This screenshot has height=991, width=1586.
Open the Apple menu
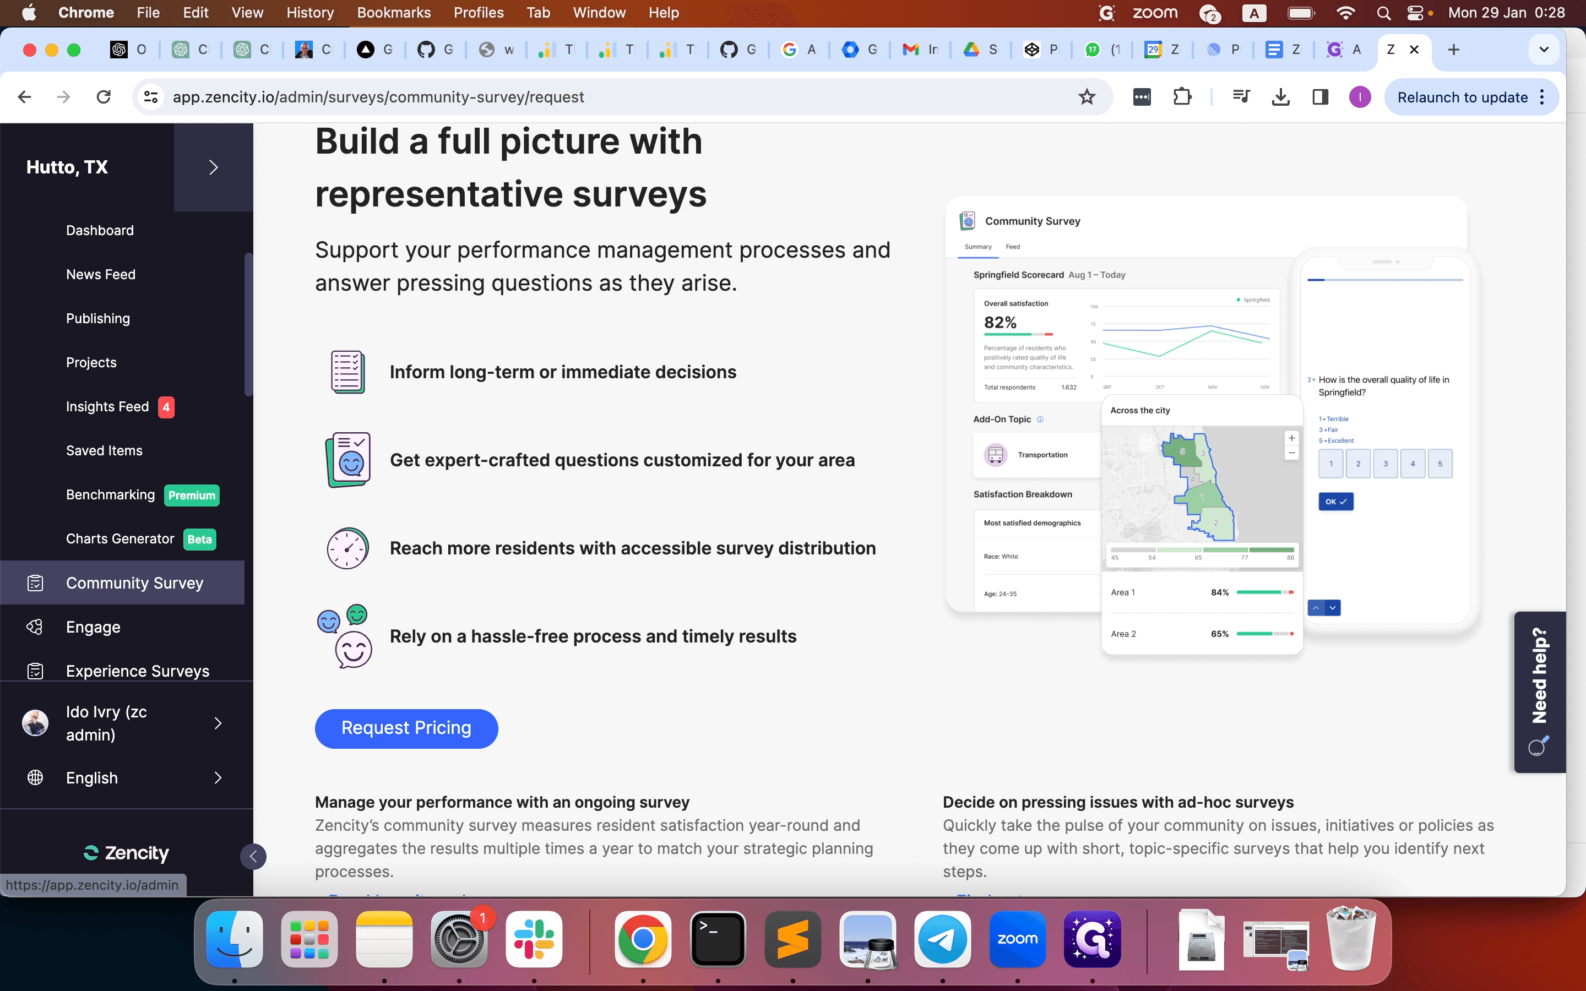point(30,13)
